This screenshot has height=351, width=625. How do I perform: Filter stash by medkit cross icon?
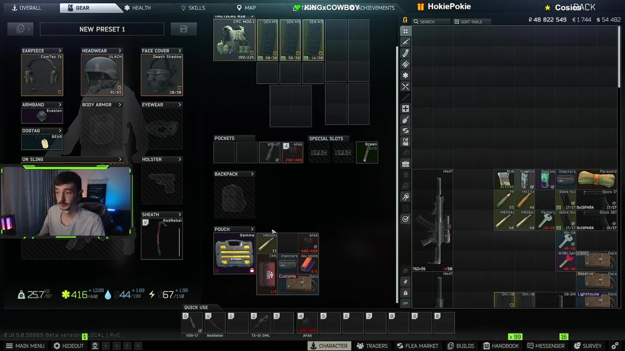[x=405, y=109]
